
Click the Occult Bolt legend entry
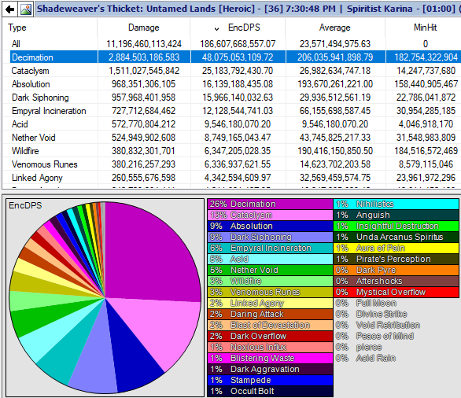270,391
